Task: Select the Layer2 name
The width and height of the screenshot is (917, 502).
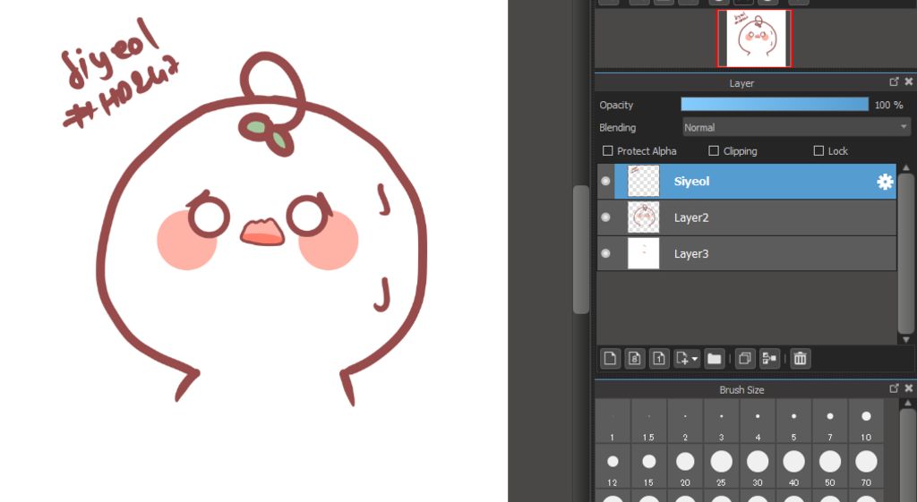Action: [691, 217]
